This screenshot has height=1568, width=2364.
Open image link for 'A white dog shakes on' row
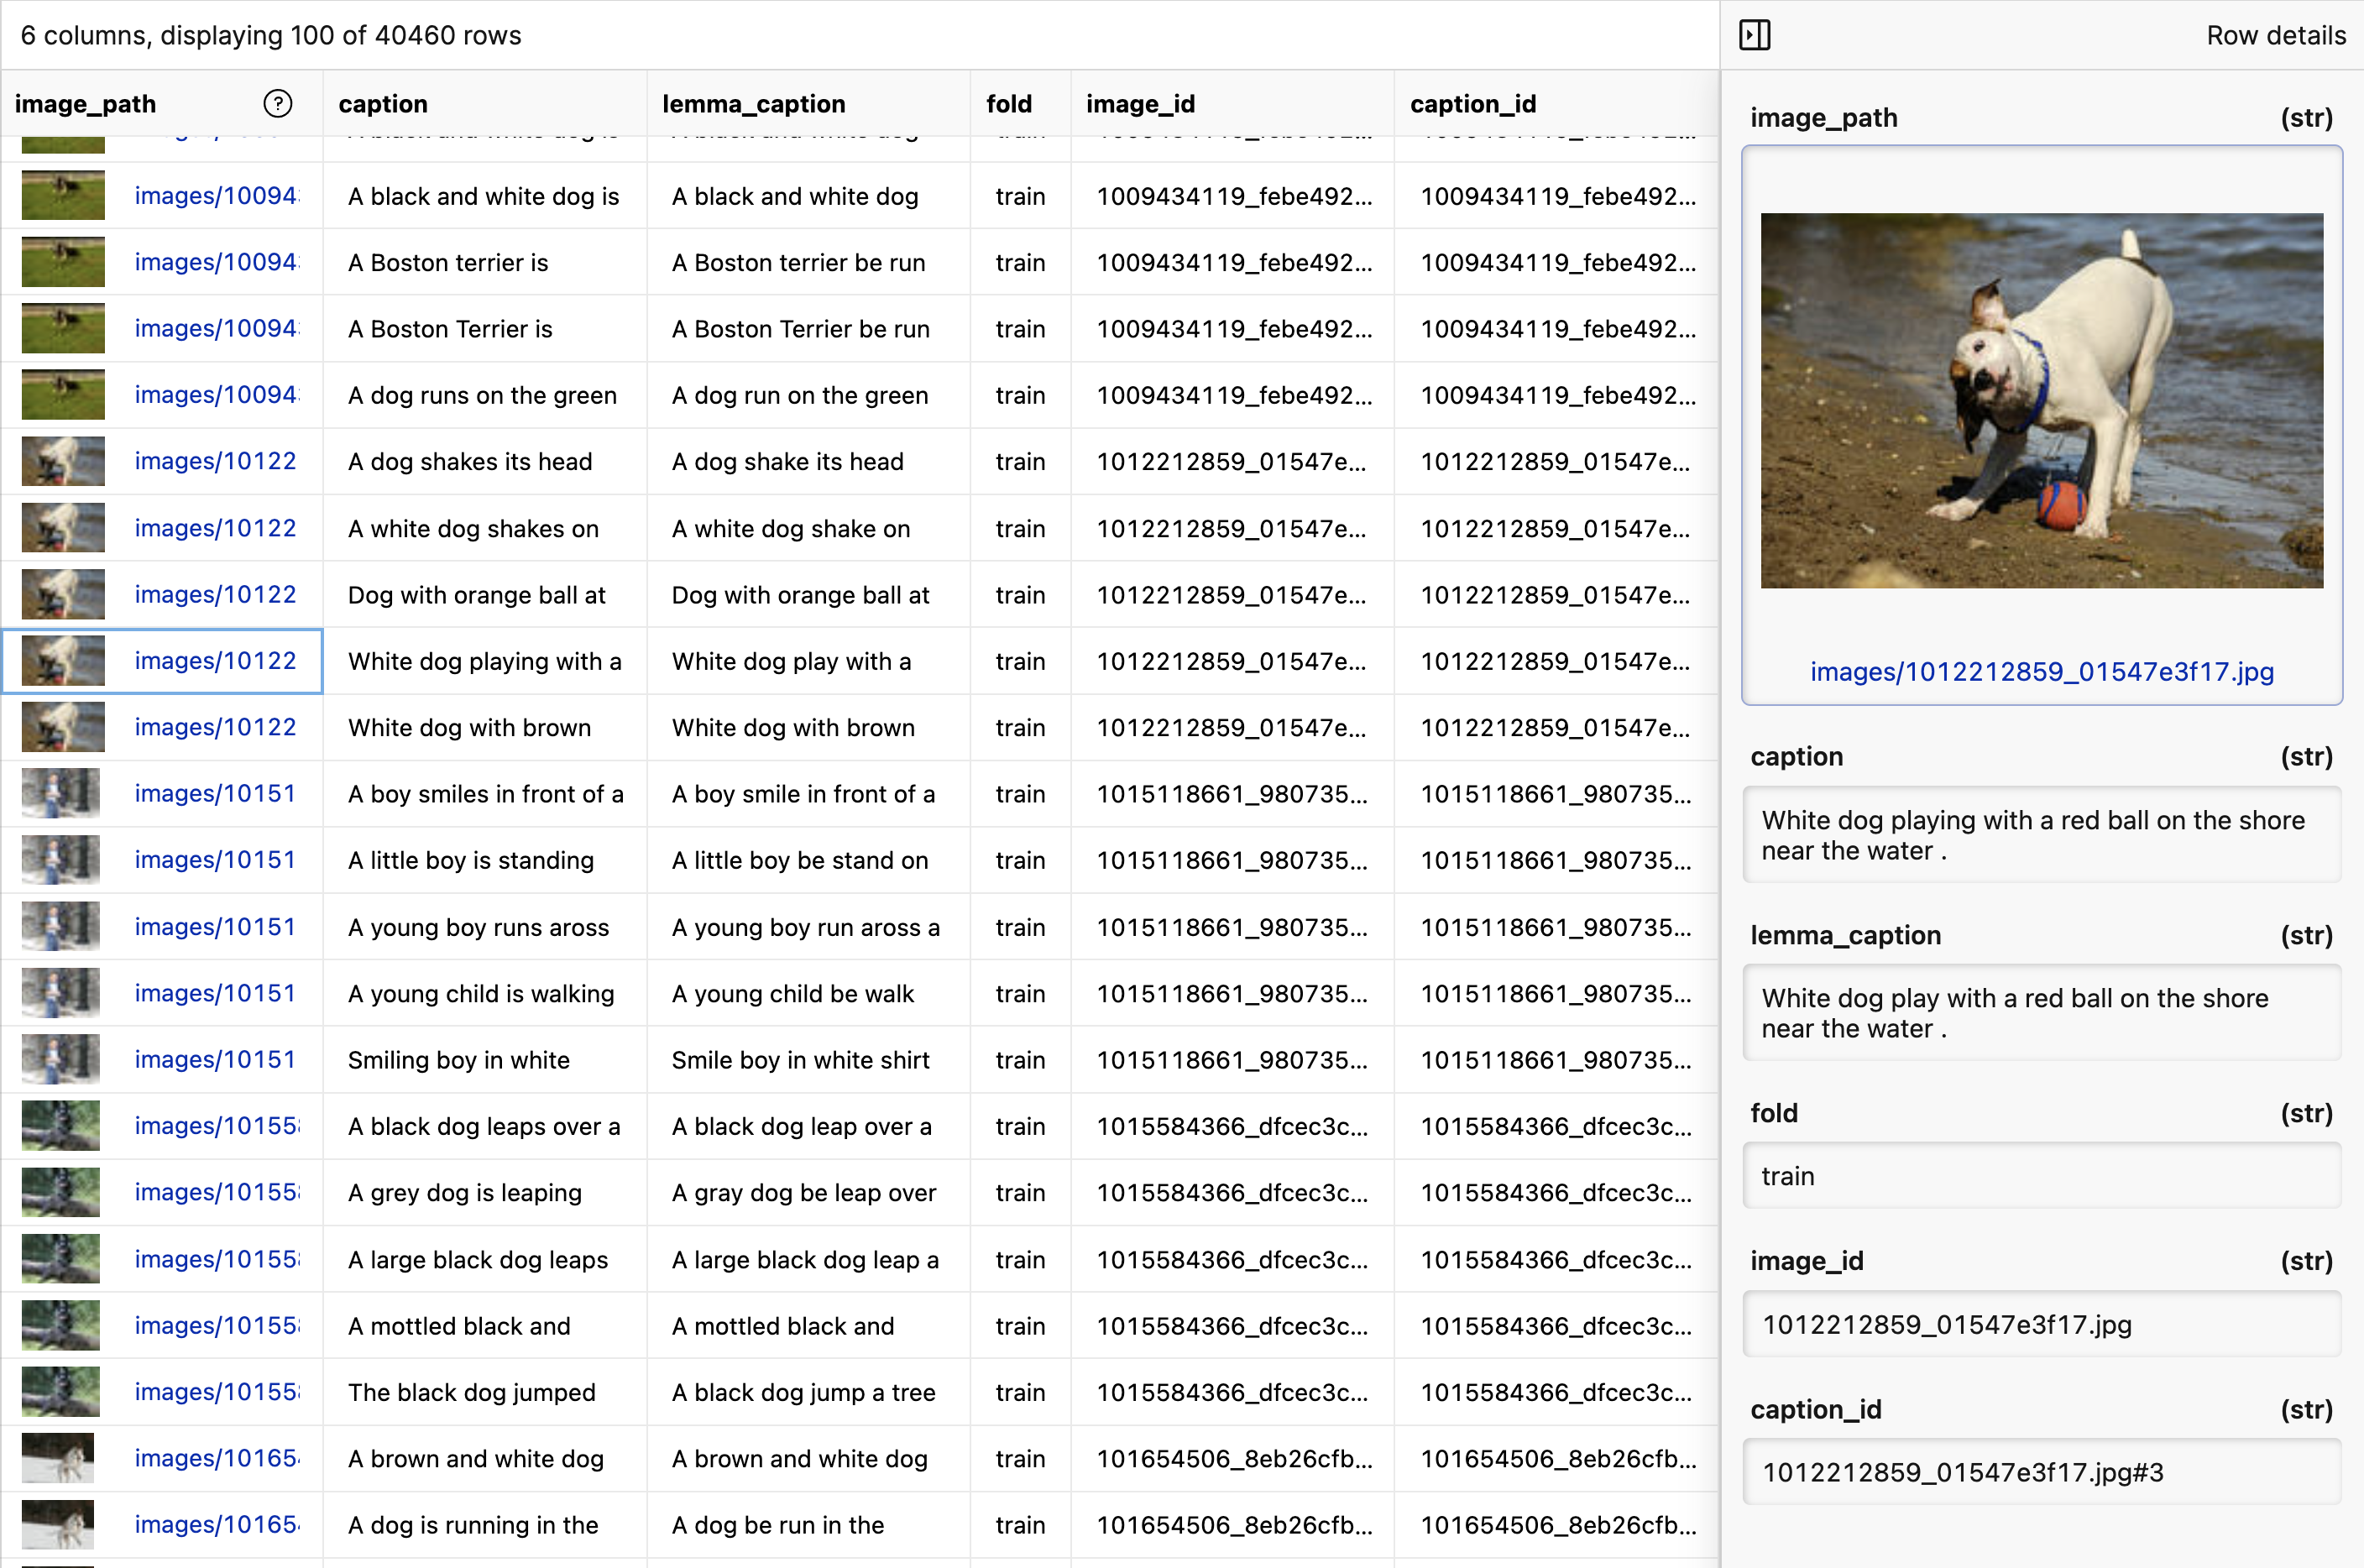pyautogui.click(x=215, y=528)
